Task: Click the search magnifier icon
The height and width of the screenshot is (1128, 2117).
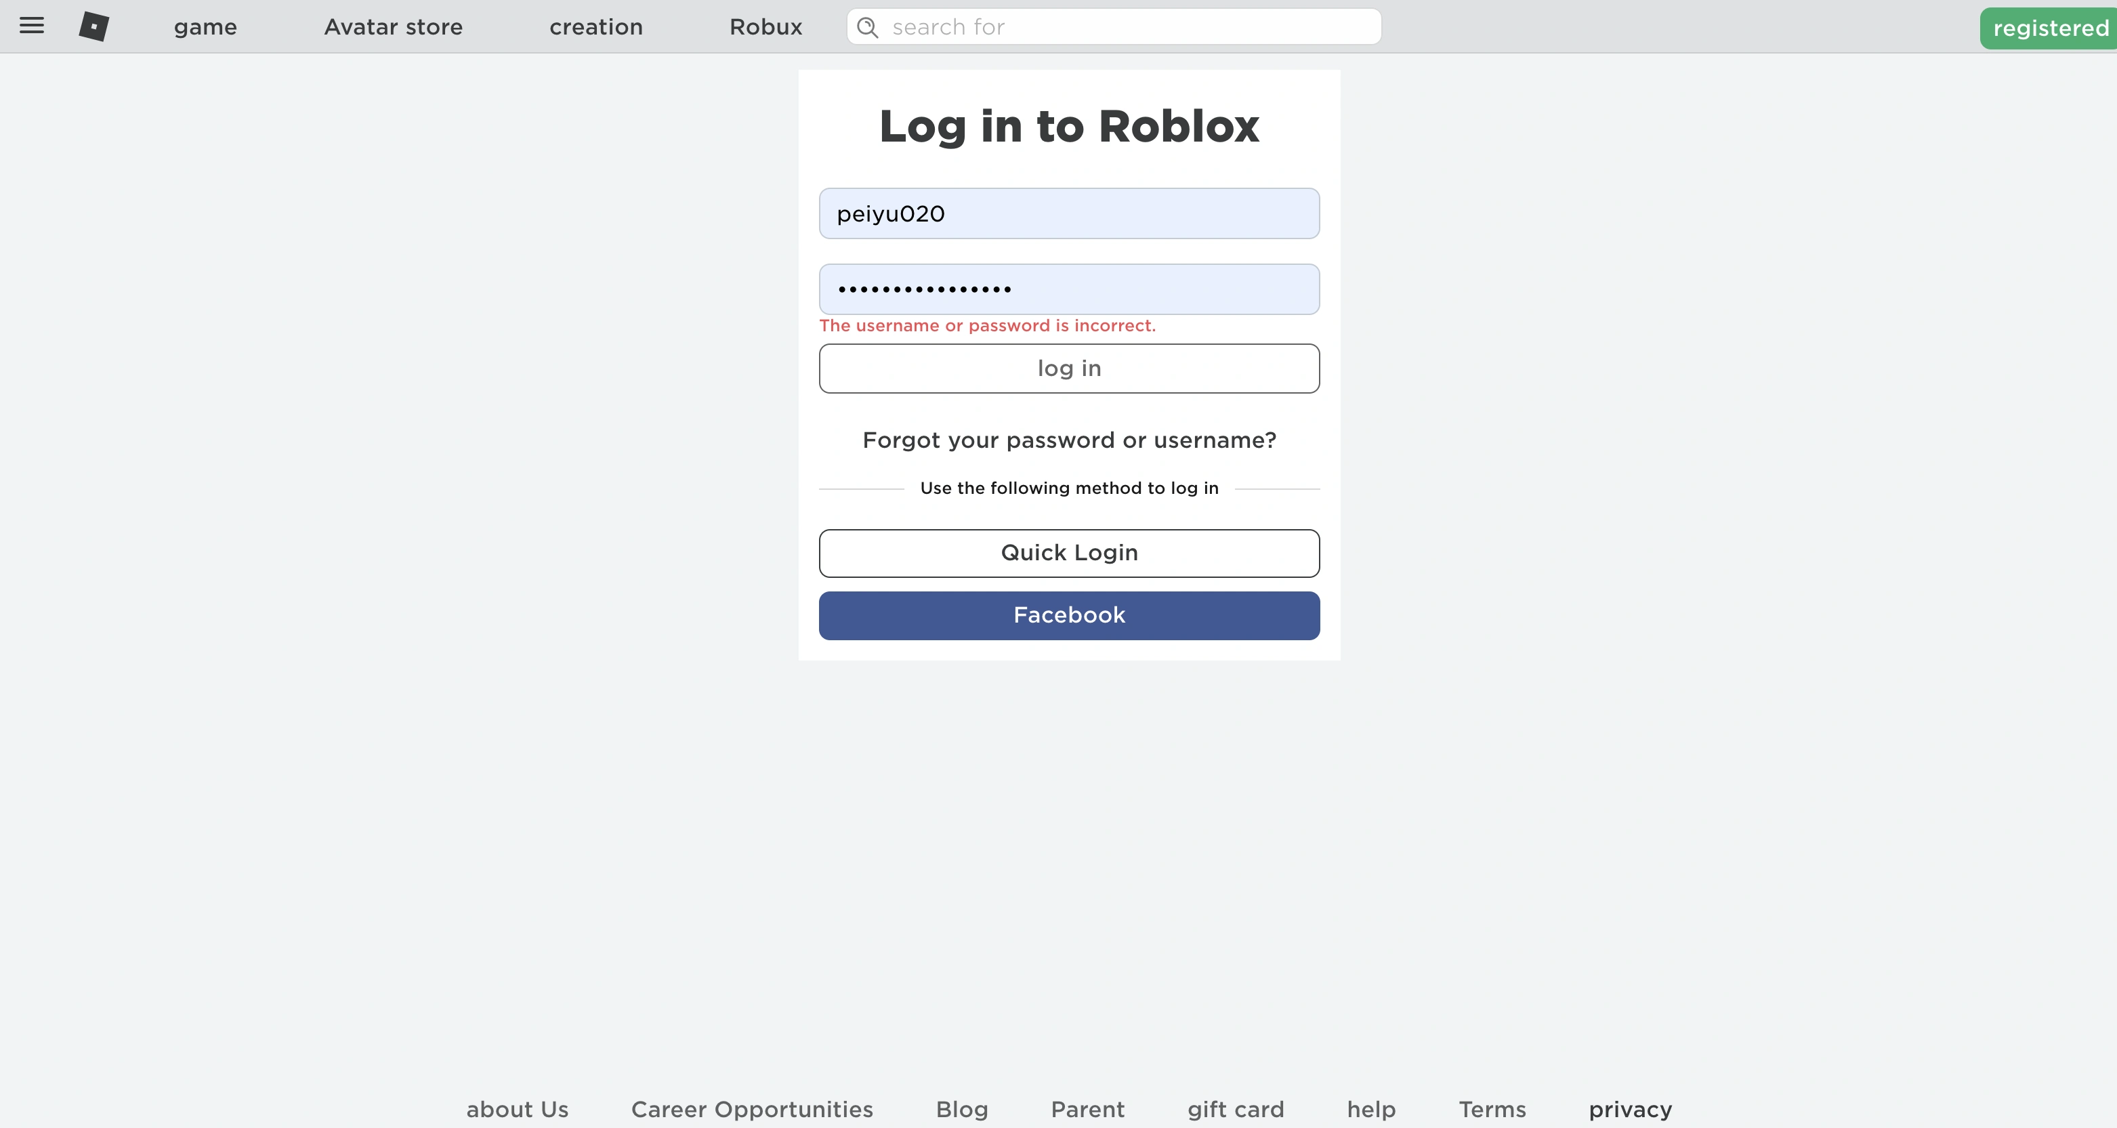Action: pos(867,27)
